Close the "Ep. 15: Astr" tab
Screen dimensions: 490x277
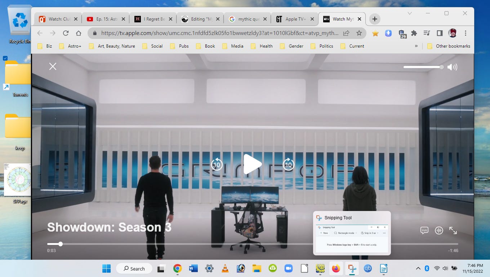point(123,19)
